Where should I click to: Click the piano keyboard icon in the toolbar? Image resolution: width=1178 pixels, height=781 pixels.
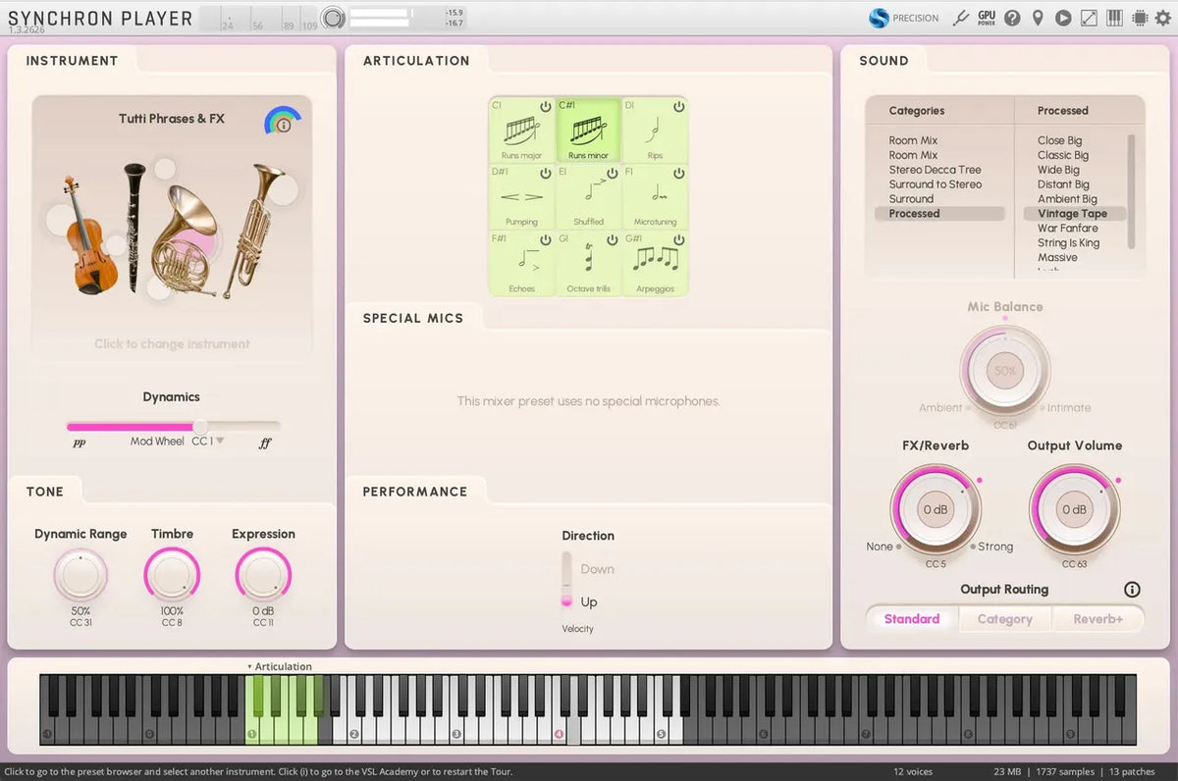pyautogui.click(x=1114, y=18)
